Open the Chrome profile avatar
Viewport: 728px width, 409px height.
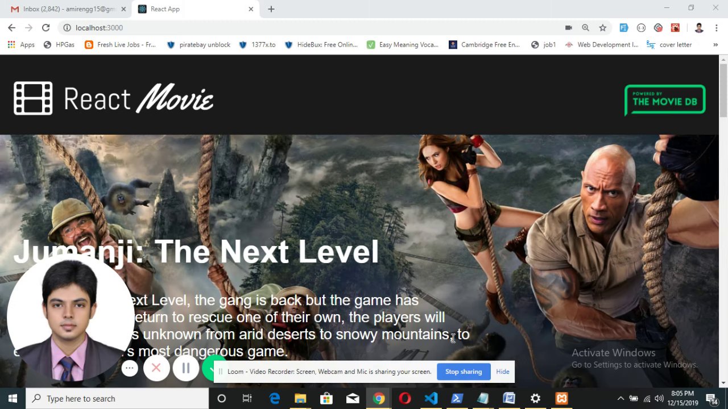(x=699, y=27)
